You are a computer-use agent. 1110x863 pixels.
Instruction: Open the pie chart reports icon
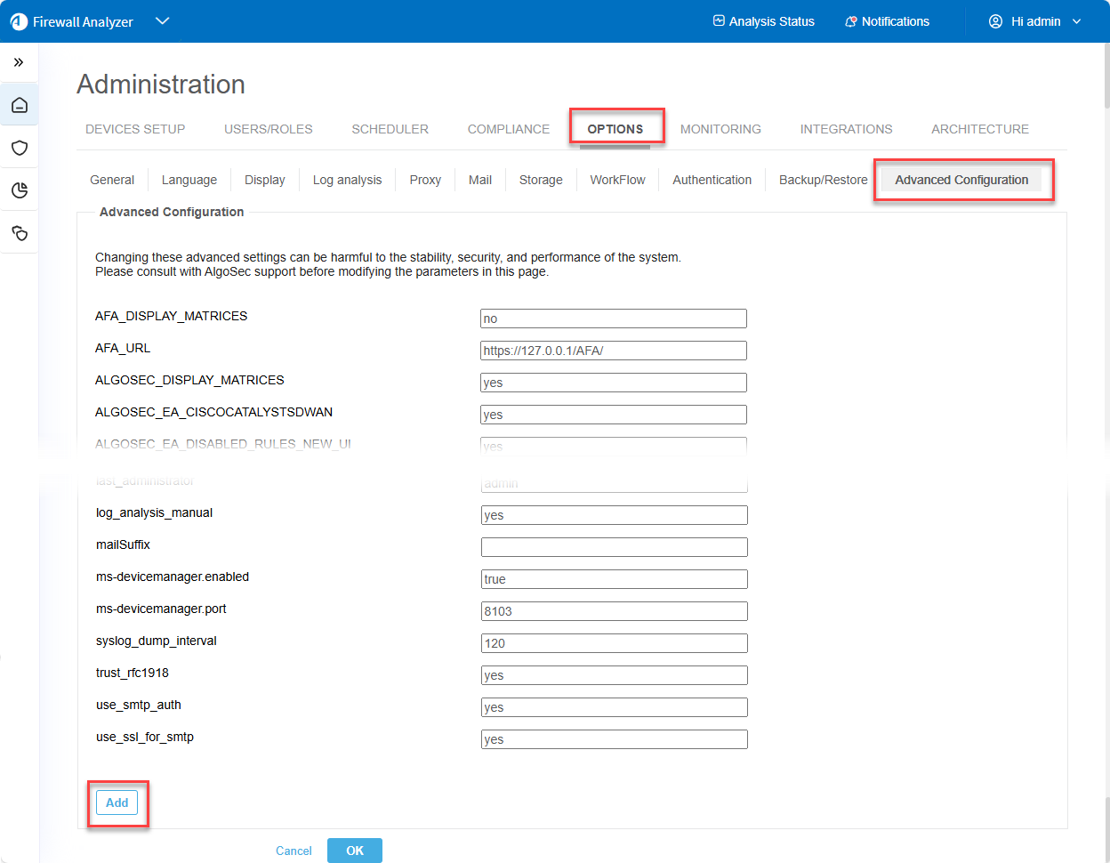tap(20, 190)
